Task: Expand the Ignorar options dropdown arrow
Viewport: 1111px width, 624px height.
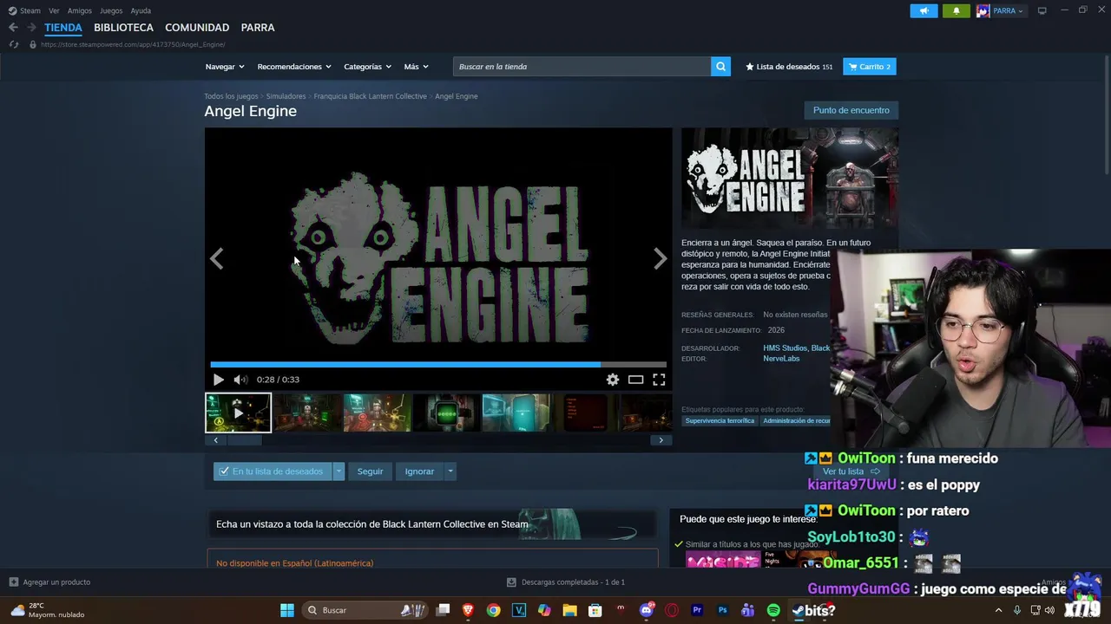Action: (x=450, y=471)
